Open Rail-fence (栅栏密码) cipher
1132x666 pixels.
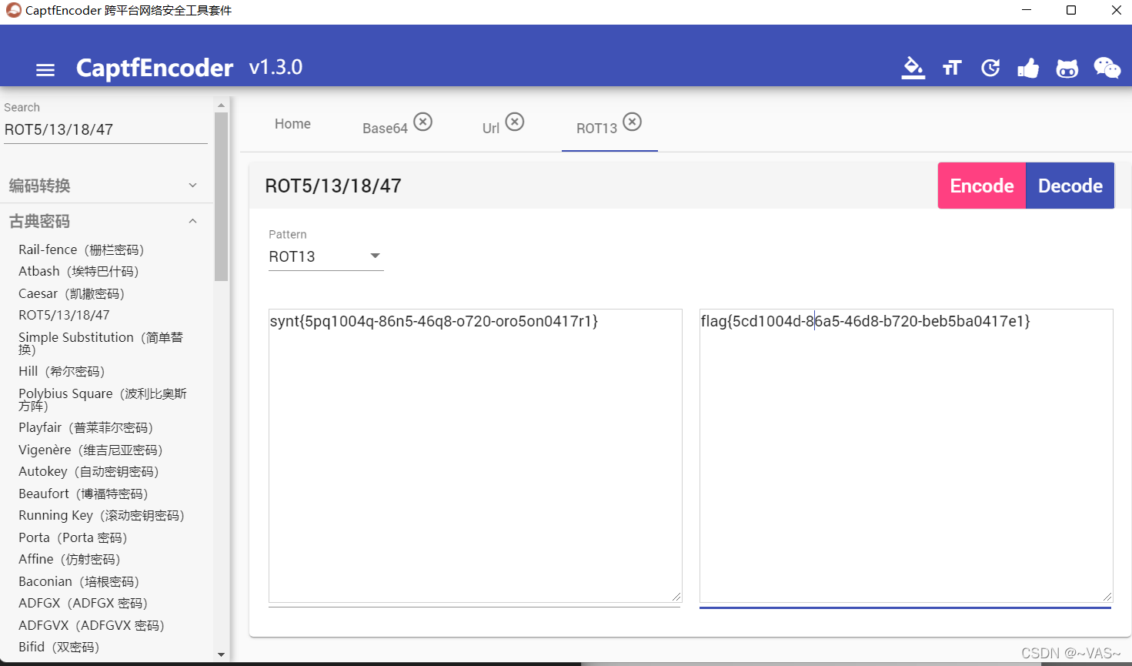point(82,249)
